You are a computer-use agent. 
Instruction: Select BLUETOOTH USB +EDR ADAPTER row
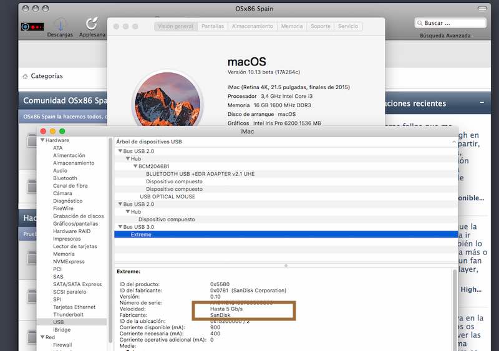point(286,174)
